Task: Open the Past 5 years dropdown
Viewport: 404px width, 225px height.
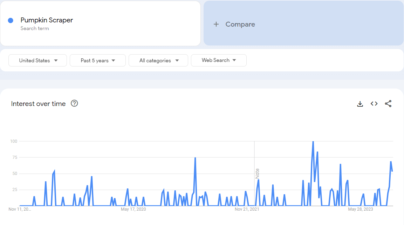Action: [98, 60]
